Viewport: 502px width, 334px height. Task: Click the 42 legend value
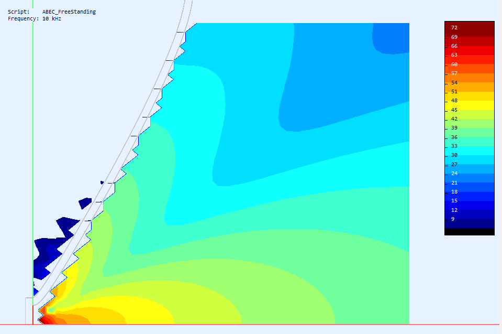[454, 118]
